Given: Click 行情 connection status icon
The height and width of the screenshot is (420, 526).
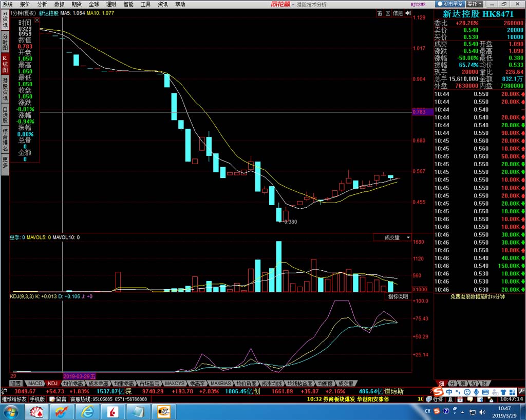Looking at the screenshot, I should [x=435, y=399].
